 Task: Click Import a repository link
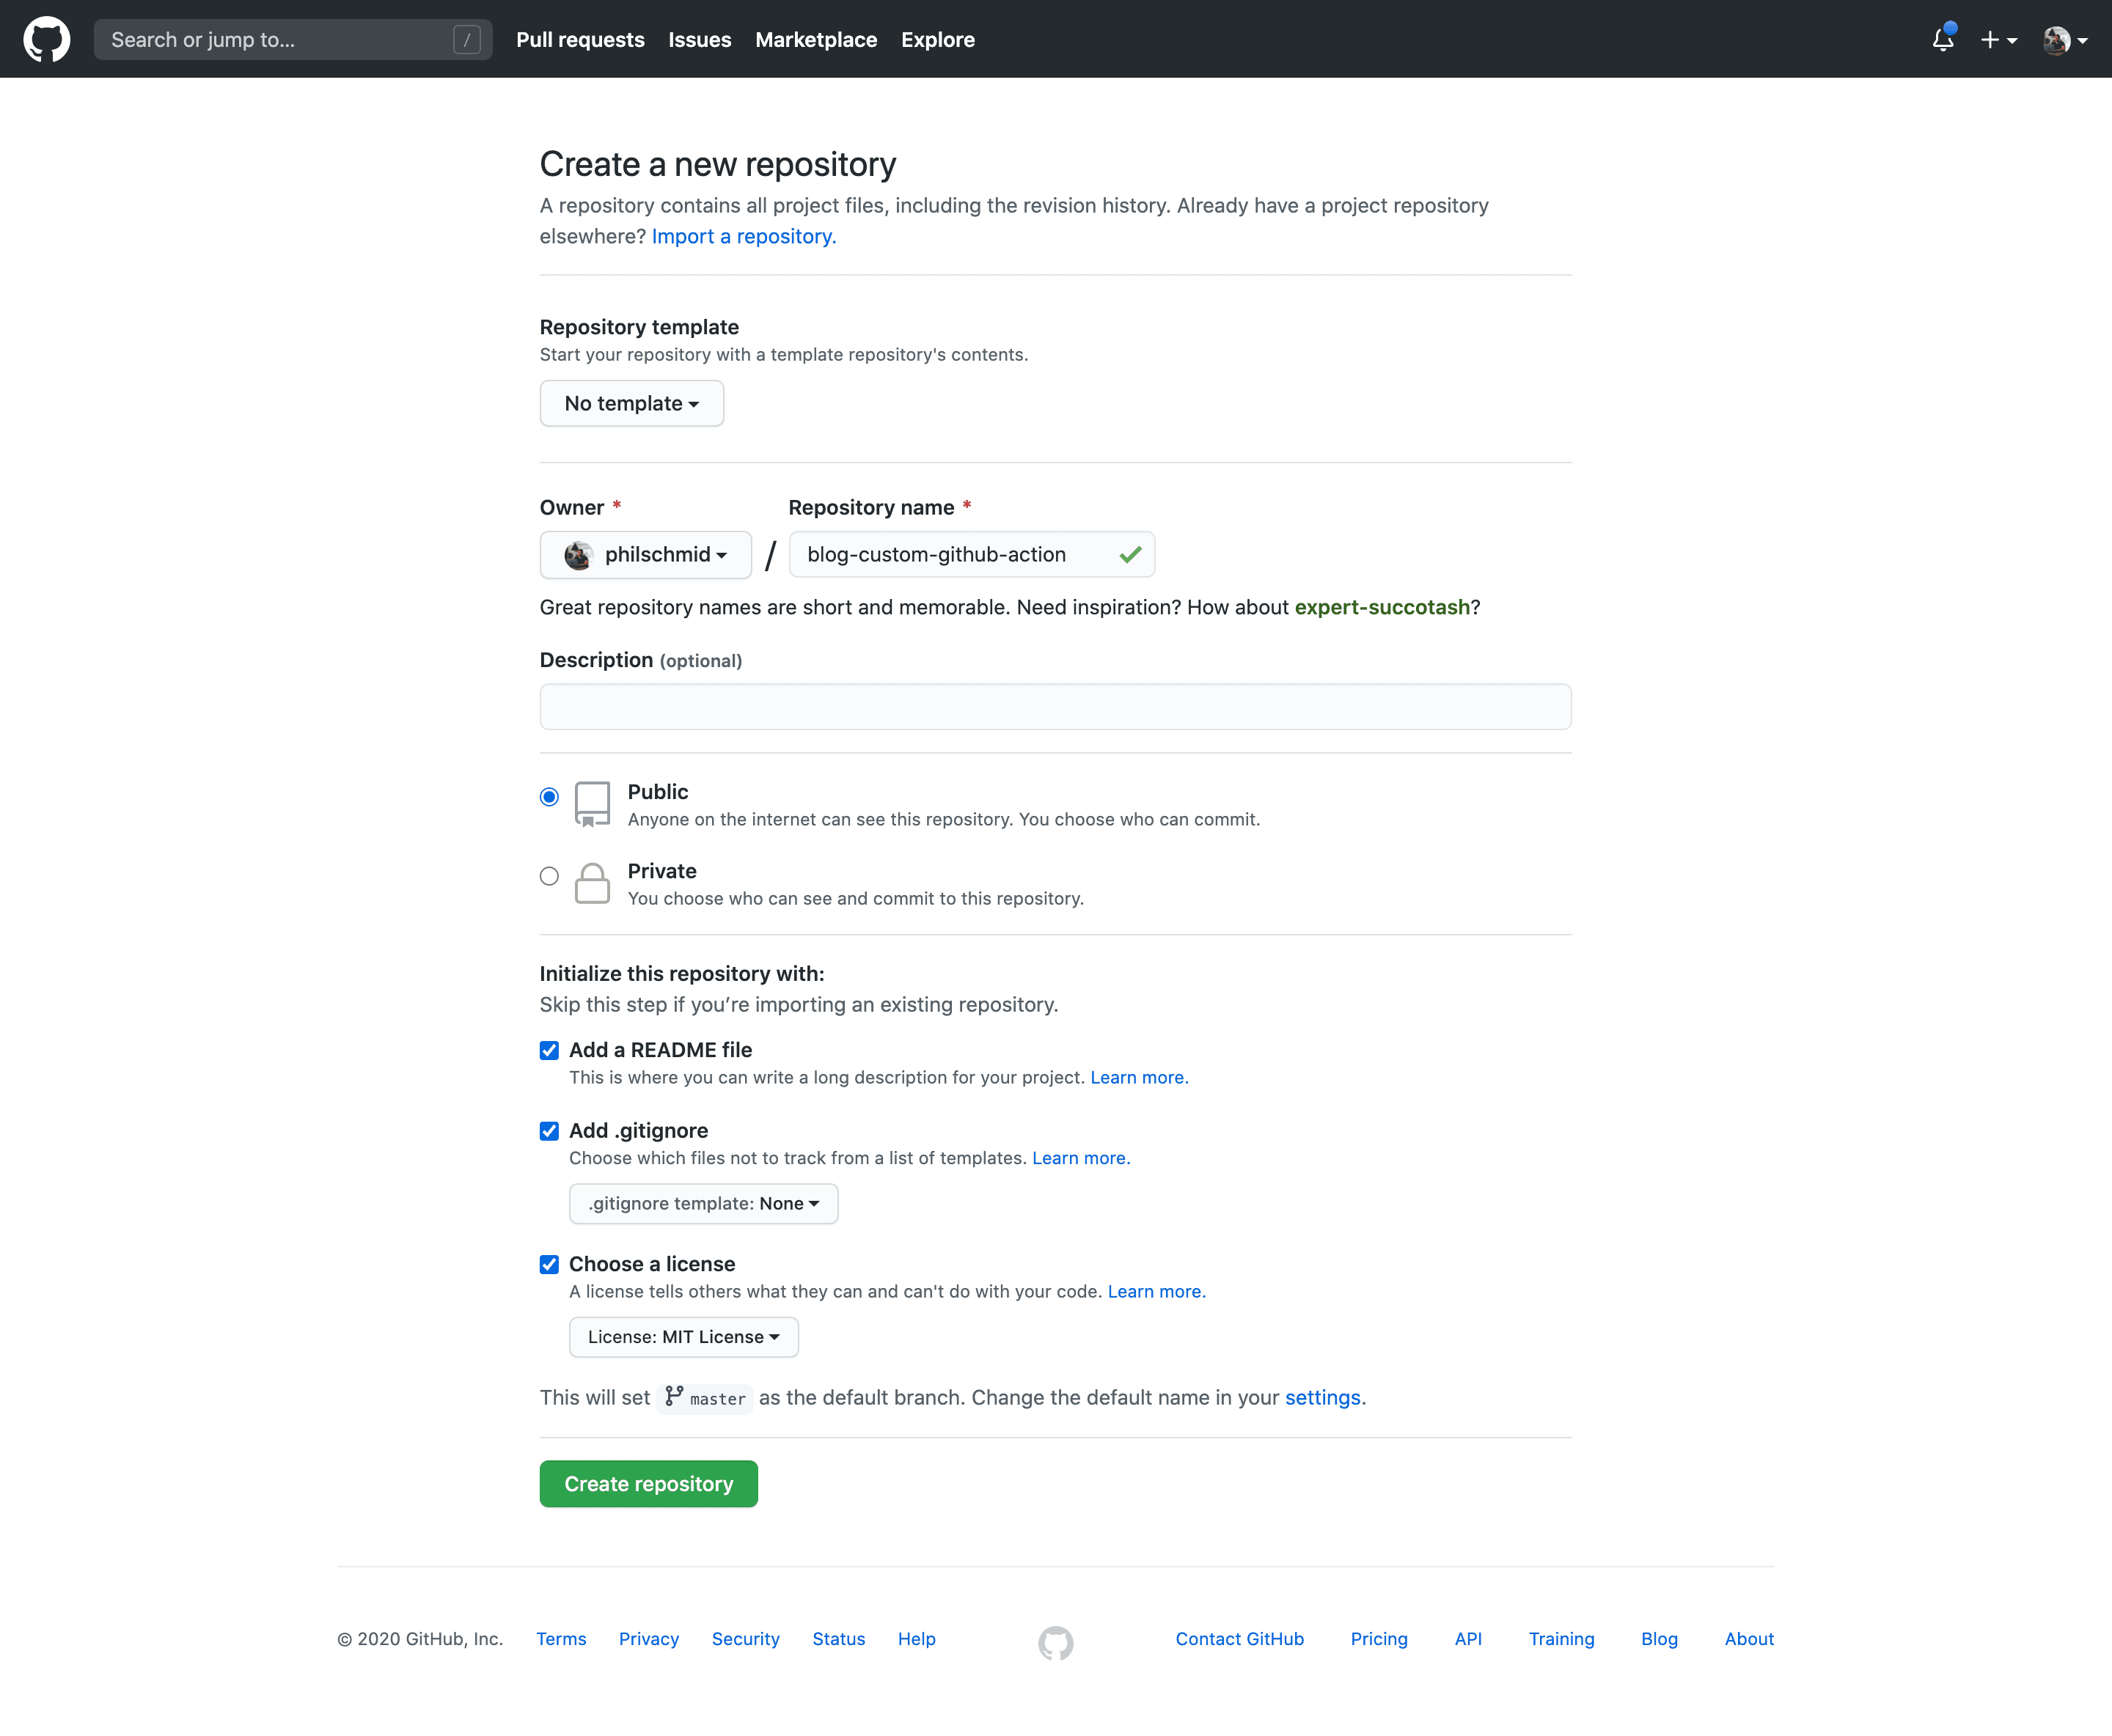pyautogui.click(x=744, y=236)
